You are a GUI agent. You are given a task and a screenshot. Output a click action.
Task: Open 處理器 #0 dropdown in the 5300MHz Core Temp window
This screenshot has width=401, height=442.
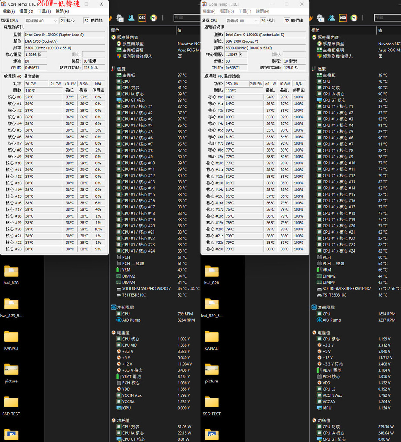pyautogui.click(x=242, y=21)
